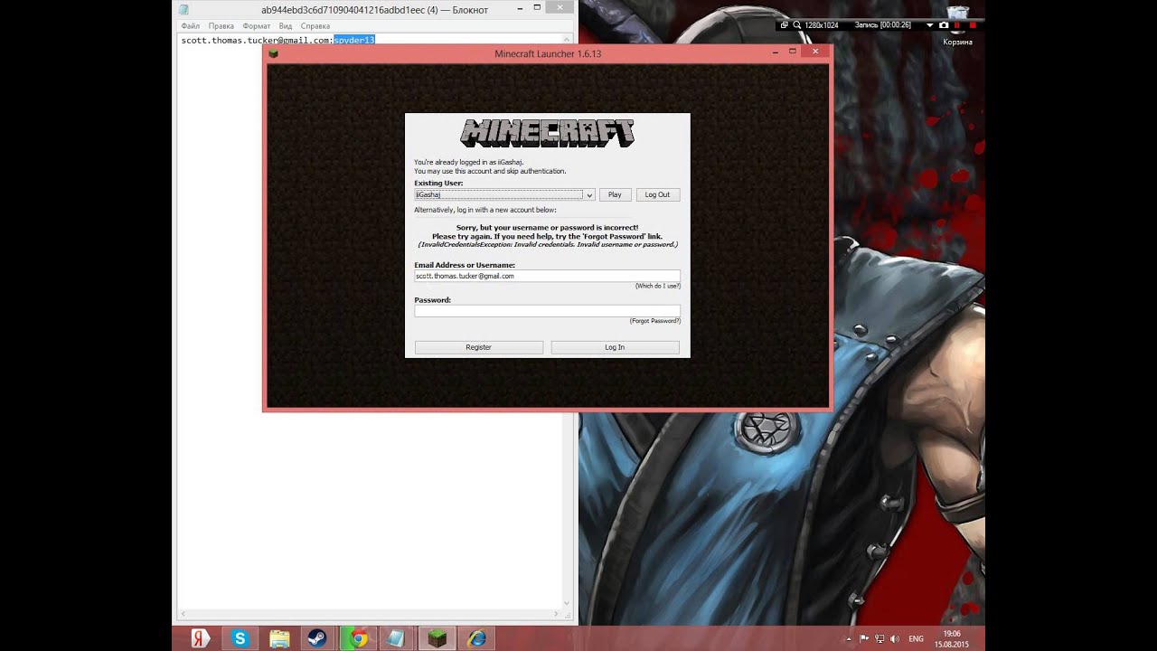This screenshot has width=1157, height=651.
Task: Open the Файл menu in Notepad
Action: coord(190,26)
